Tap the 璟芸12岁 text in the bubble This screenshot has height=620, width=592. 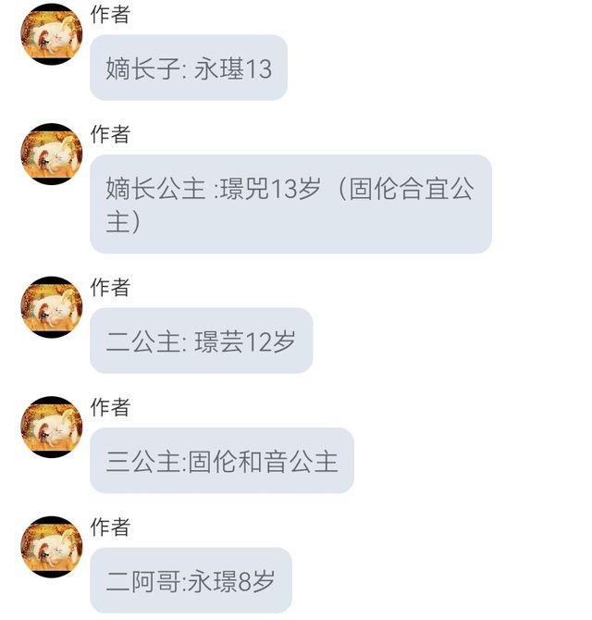(244, 341)
